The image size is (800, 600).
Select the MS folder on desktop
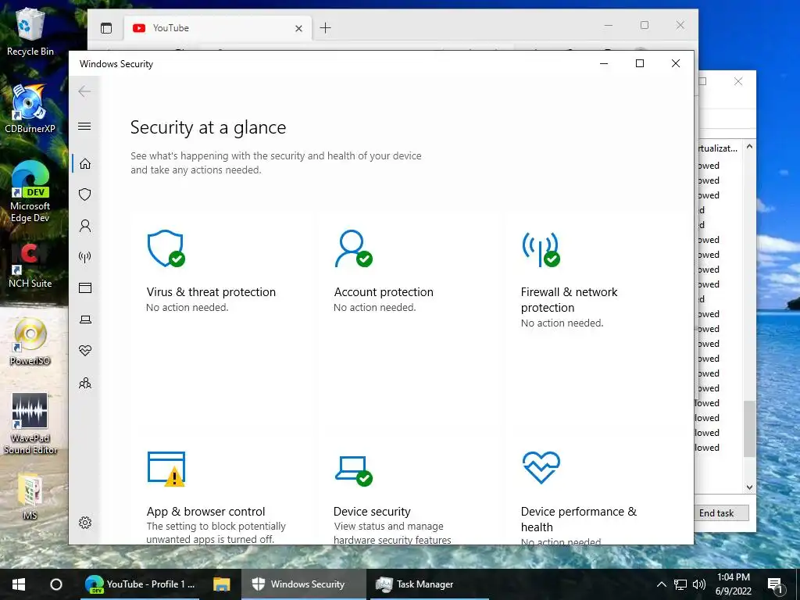click(30, 498)
